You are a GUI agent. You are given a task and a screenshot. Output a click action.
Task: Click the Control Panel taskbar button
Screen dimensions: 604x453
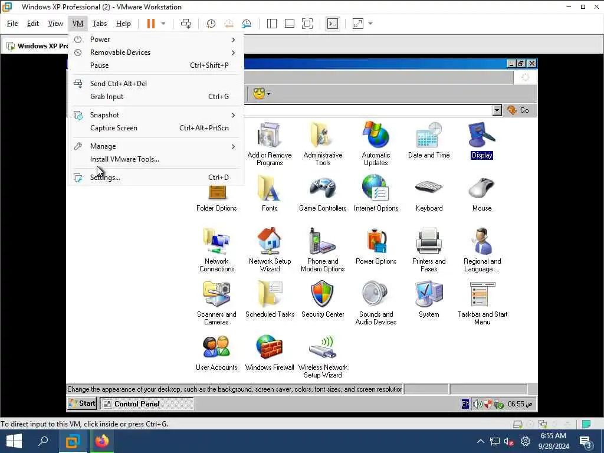(147, 403)
